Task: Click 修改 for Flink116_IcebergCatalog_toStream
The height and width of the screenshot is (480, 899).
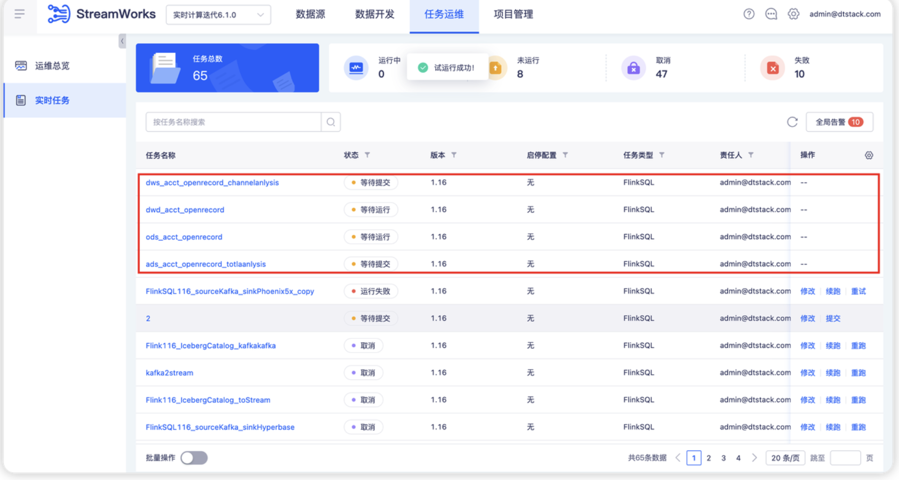Action: [807, 400]
